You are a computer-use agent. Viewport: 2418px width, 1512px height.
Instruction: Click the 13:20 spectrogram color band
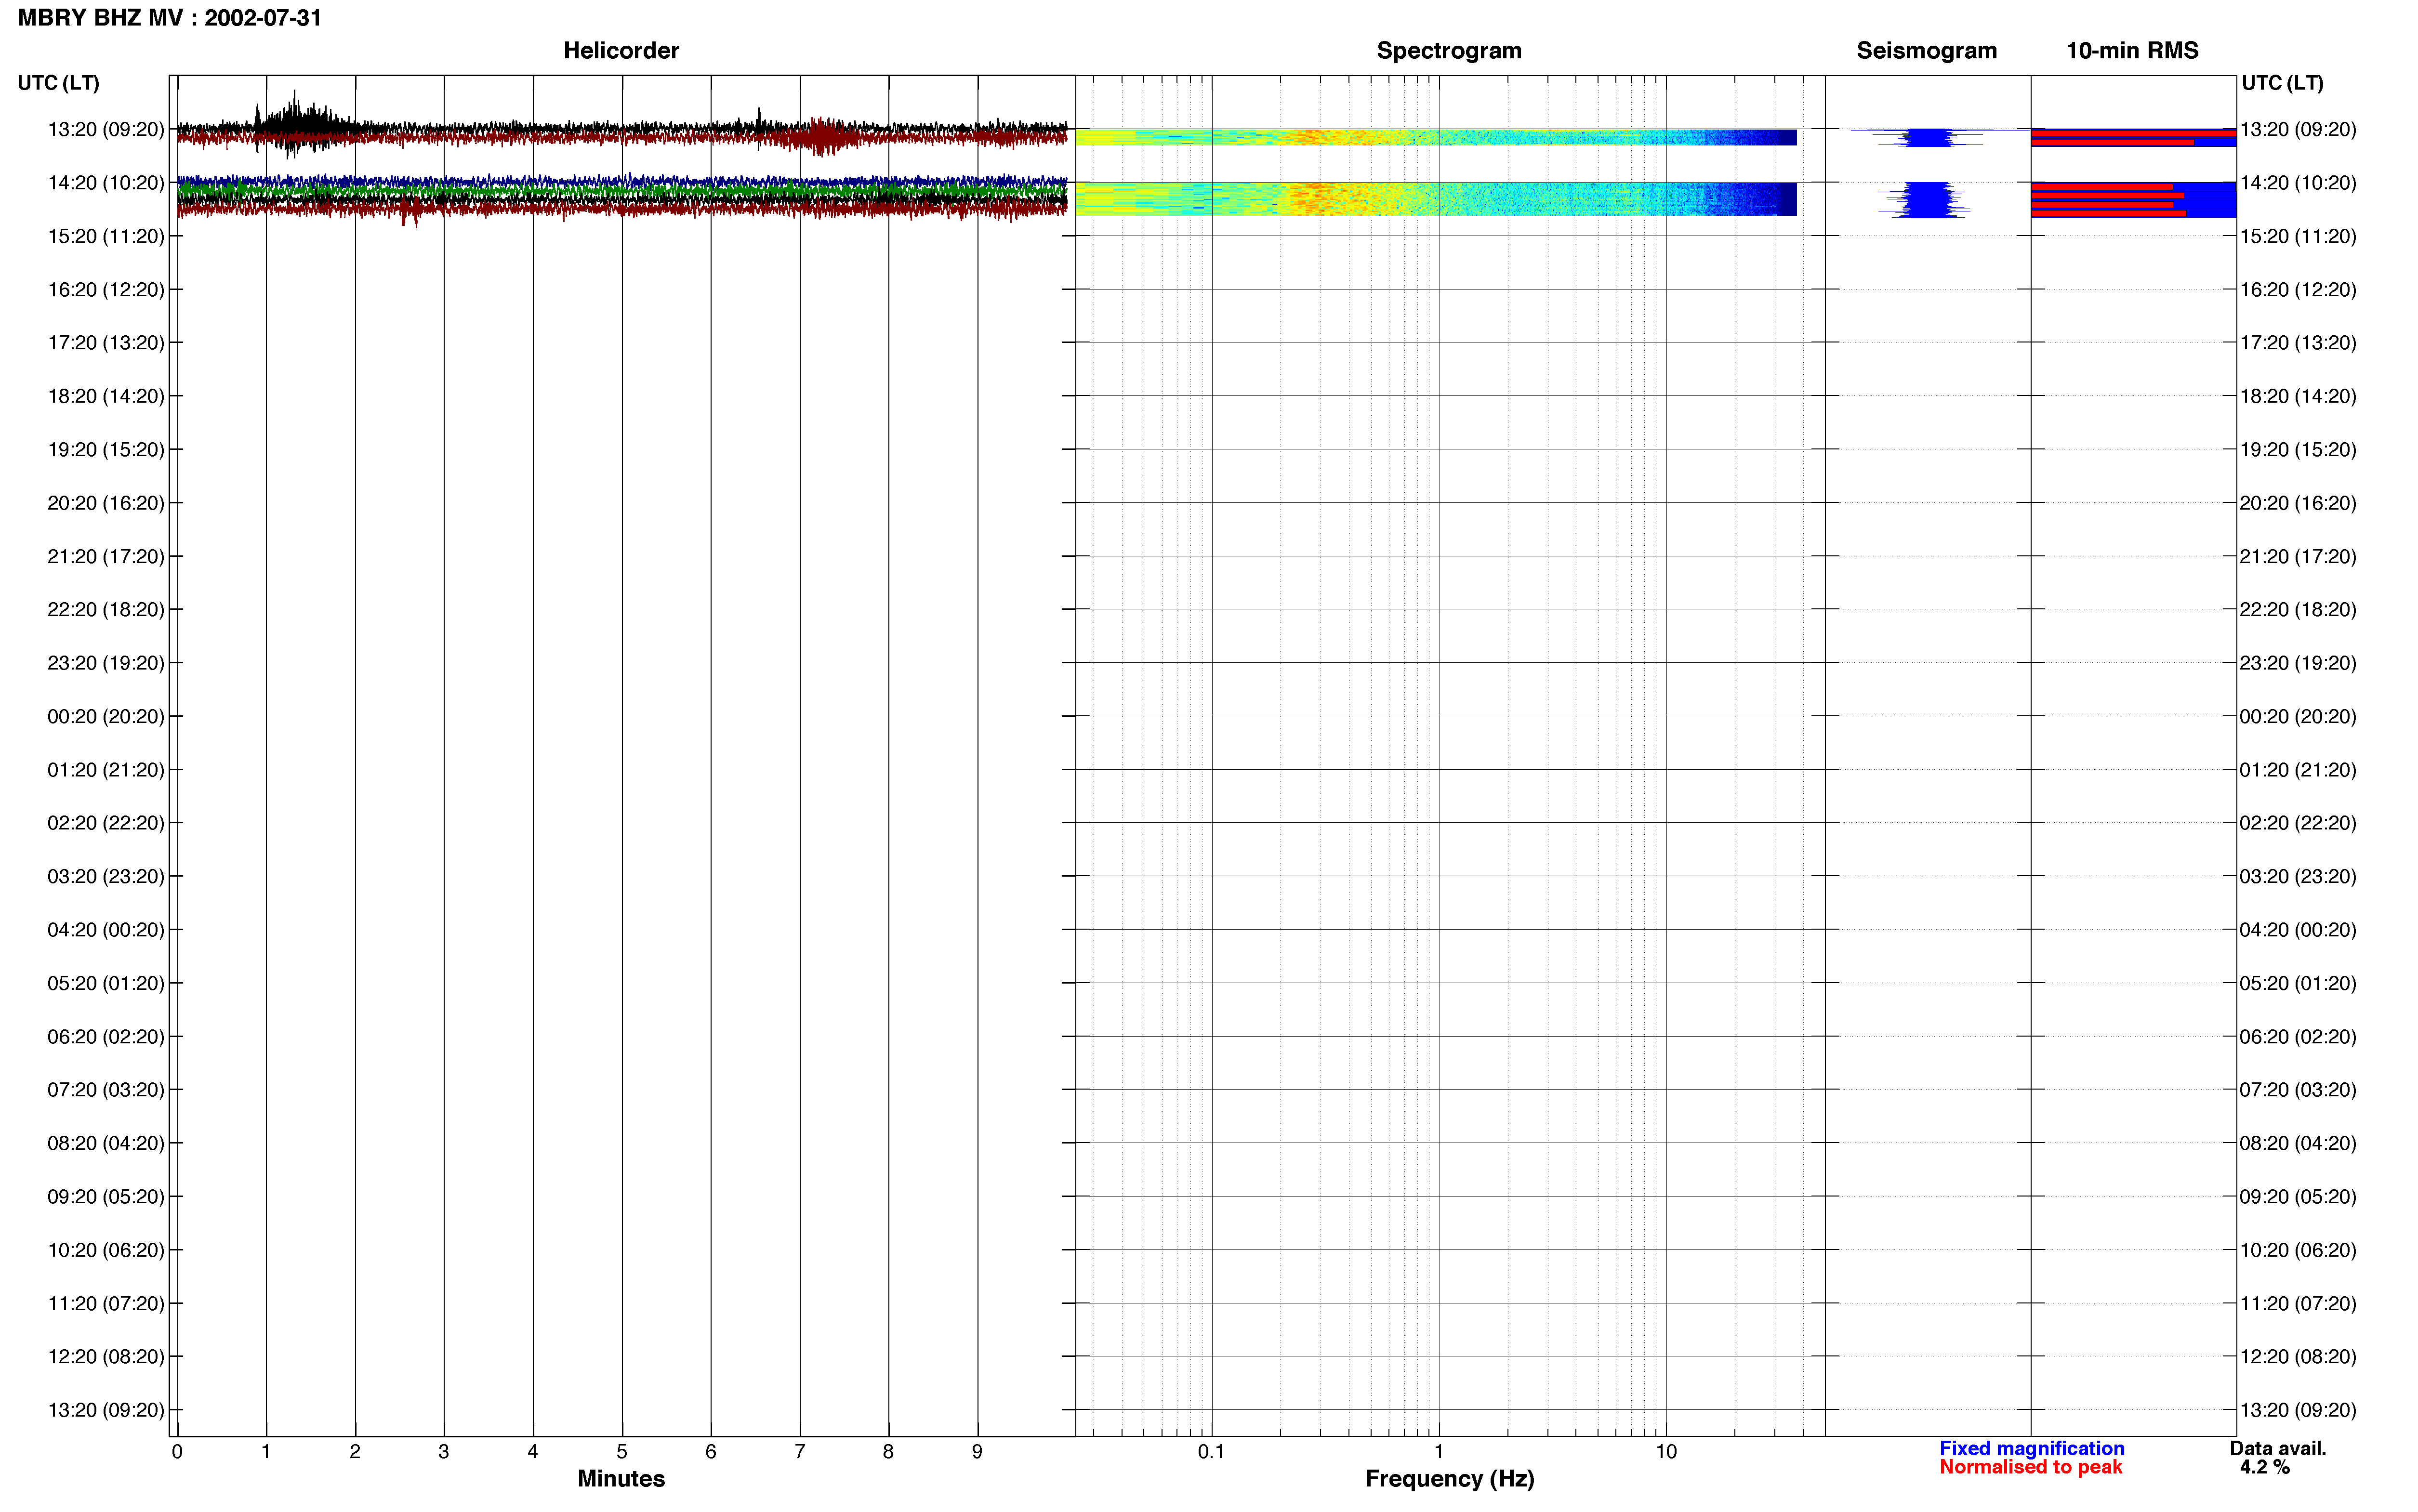[x=1436, y=137]
